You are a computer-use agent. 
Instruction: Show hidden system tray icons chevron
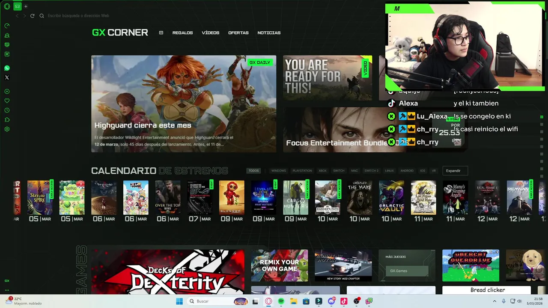(494, 301)
